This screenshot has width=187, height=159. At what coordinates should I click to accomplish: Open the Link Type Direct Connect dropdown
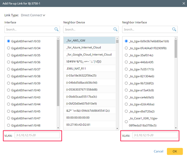coord(33,15)
